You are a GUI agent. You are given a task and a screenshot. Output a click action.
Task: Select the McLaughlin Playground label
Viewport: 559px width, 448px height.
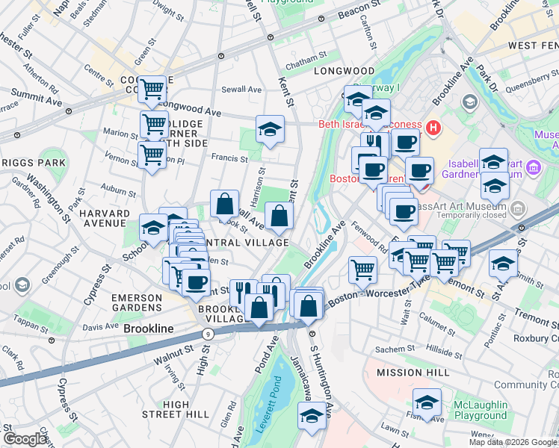pos(481,410)
